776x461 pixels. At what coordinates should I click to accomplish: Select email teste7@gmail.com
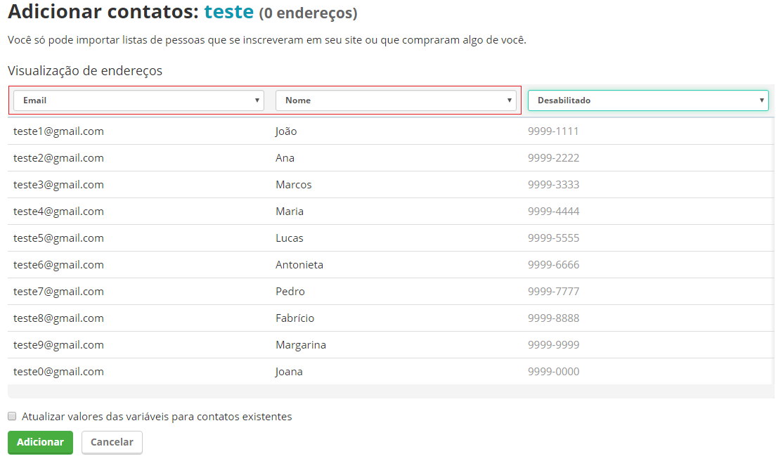pyautogui.click(x=58, y=292)
